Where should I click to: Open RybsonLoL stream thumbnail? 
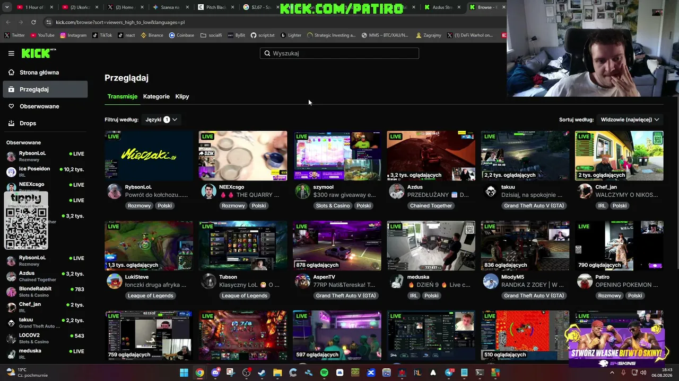(x=149, y=156)
